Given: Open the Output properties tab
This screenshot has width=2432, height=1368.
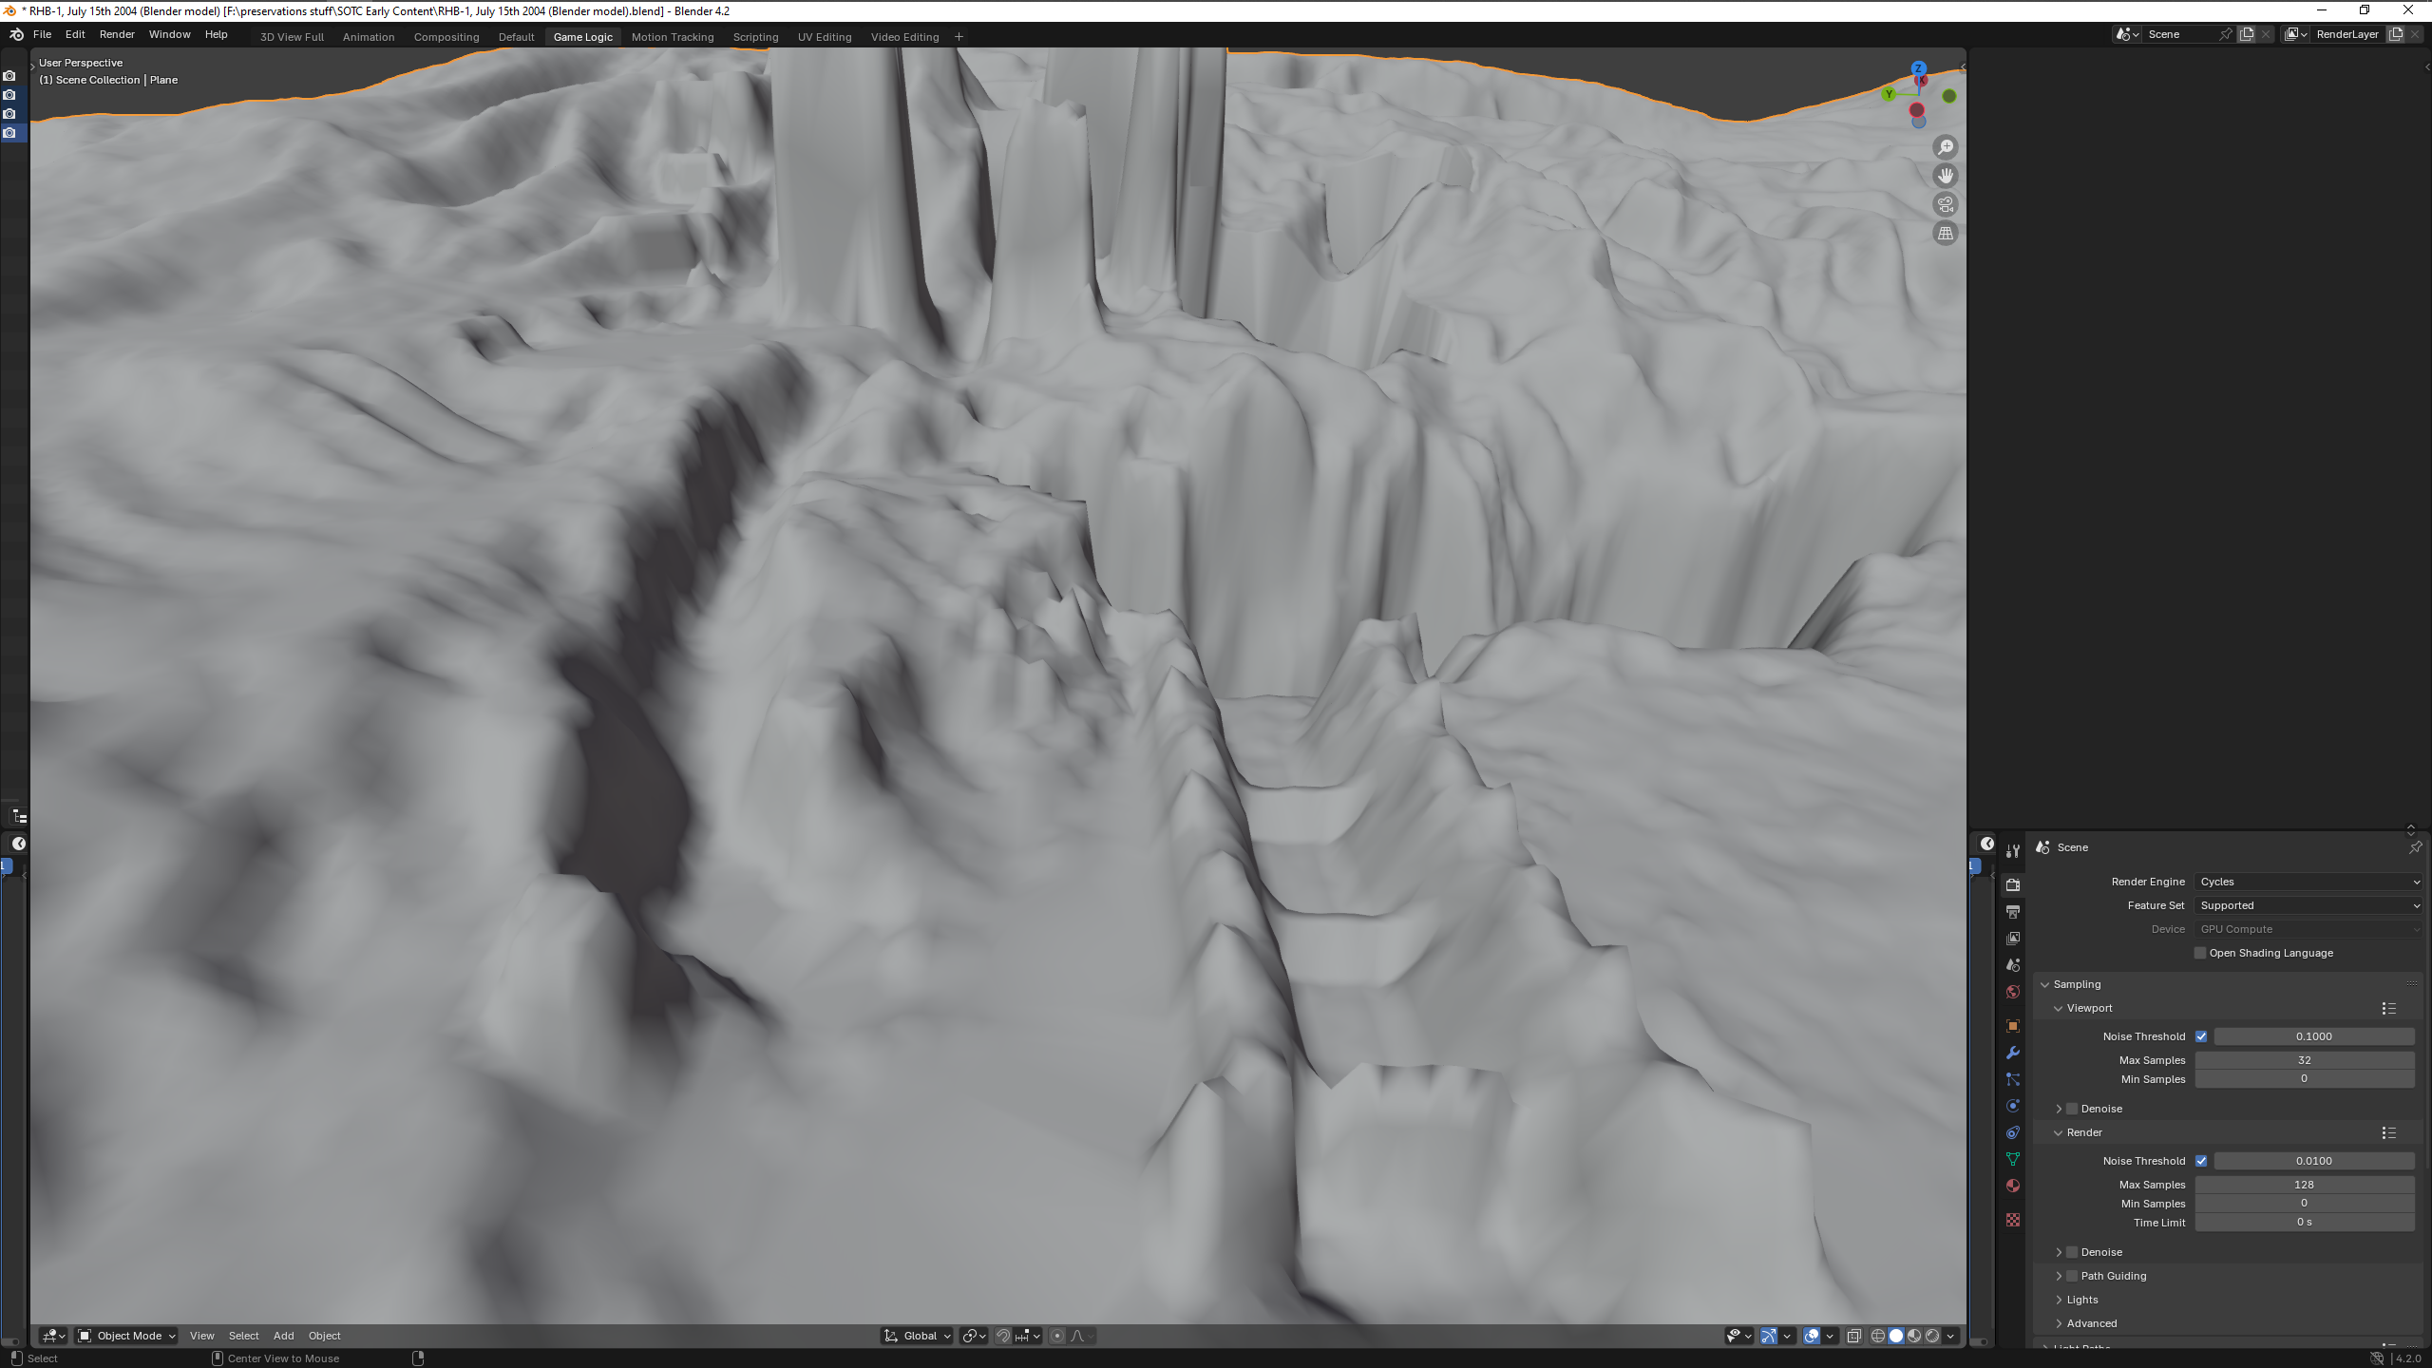Looking at the screenshot, I should click(2012, 911).
